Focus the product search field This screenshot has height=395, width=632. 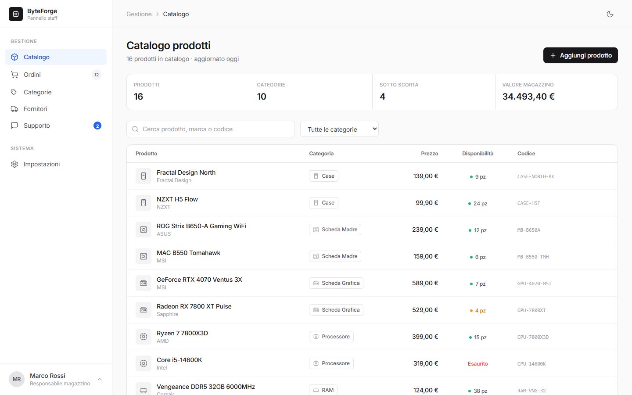click(x=211, y=129)
